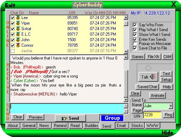Click the Talk speaker button
The image size is (181, 137).
pos(148,77)
